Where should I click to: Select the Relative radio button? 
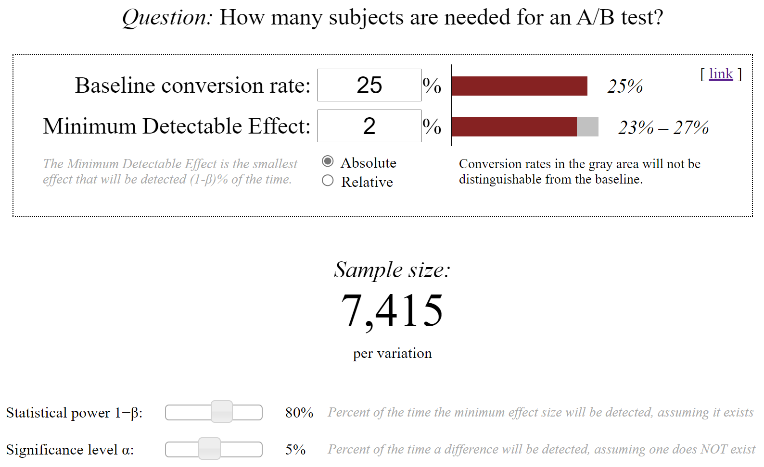point(328,181)
